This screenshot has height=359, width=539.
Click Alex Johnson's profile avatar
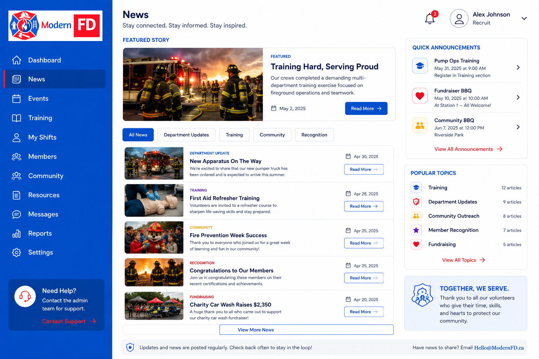click(x=459, y=19)
